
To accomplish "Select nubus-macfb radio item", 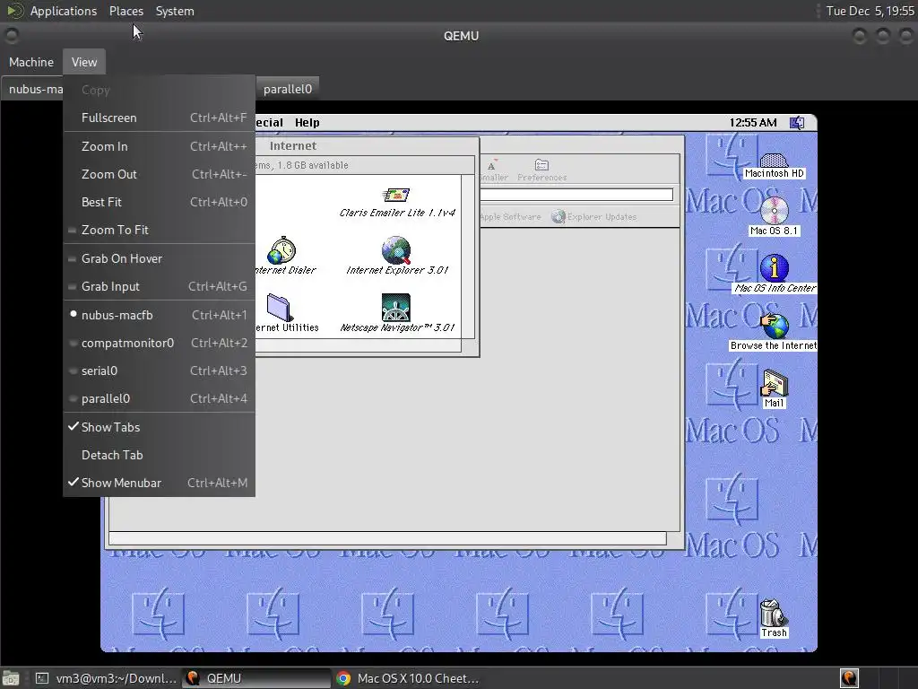I will click(159, 315).
